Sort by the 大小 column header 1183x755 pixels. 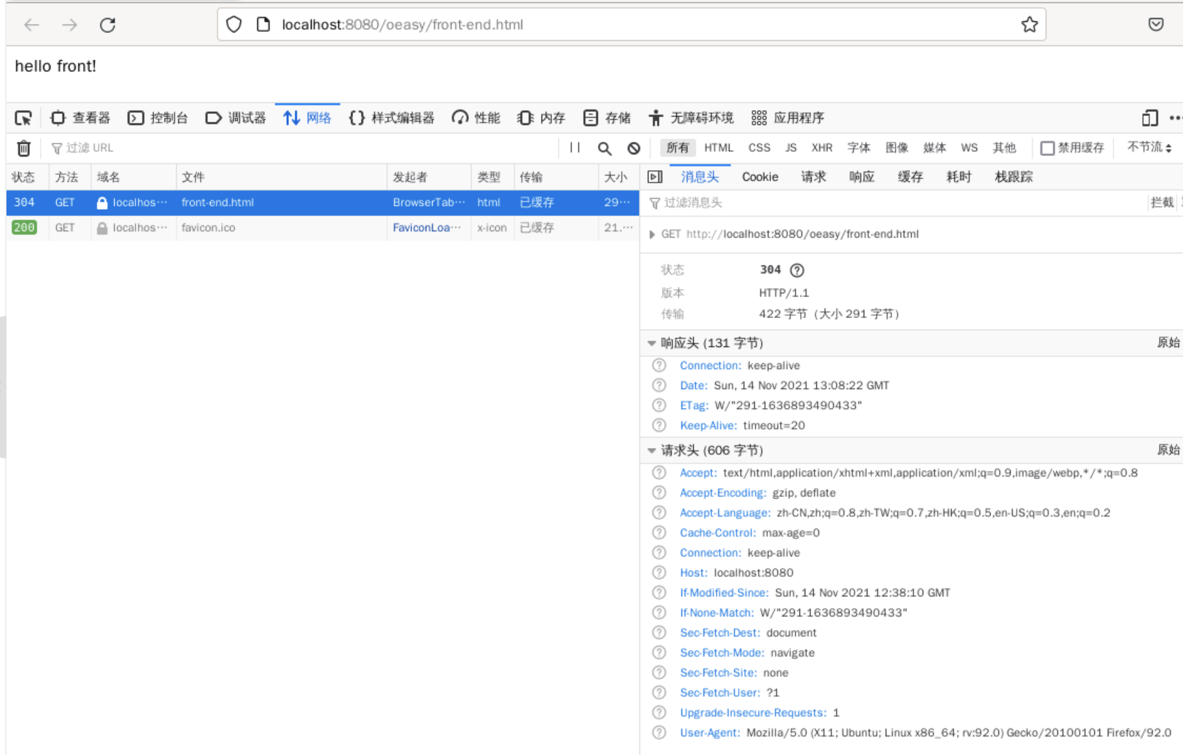(x=619, y=177)
